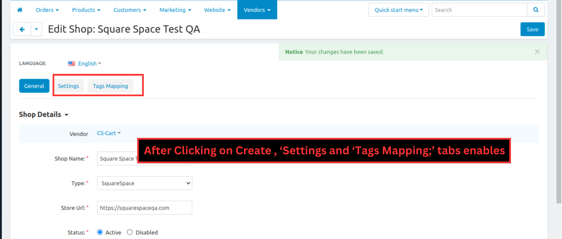
Task: Open the Type SquareSpace select box
Action: point(144,183)
